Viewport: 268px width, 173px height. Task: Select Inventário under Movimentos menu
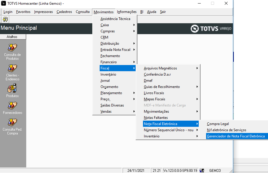[118, 74]
